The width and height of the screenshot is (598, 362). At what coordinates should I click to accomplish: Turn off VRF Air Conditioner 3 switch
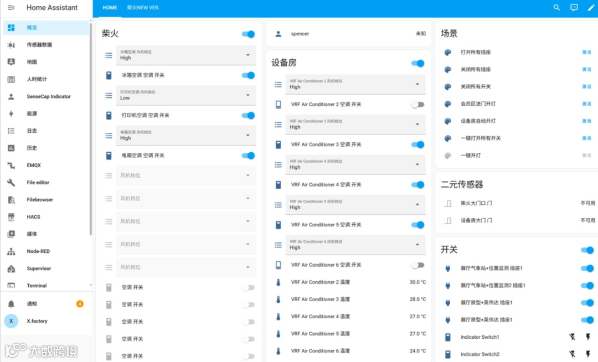(418, 144)
